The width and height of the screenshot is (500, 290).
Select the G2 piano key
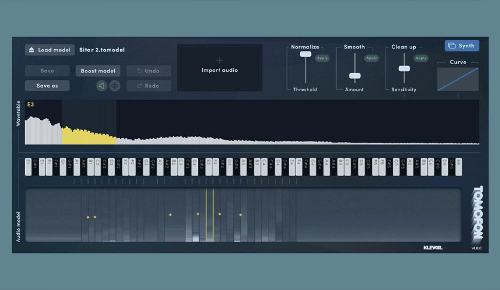pyautogui.click(x=146, y=167)
